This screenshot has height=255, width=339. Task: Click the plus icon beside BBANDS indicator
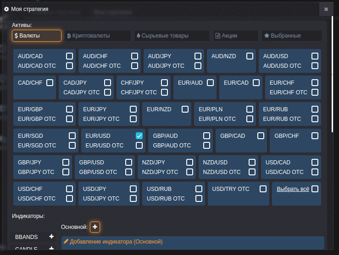tap(51, 237)
